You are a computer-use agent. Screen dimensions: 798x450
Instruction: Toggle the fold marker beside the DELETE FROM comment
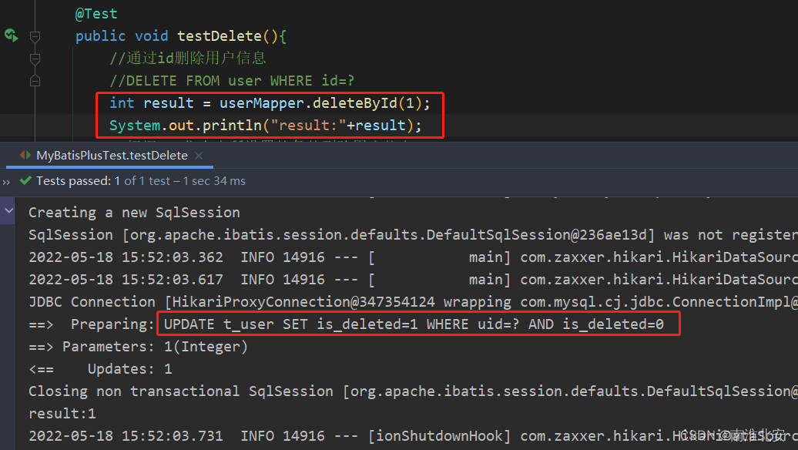pyautogui.click(x=35, y=80)
